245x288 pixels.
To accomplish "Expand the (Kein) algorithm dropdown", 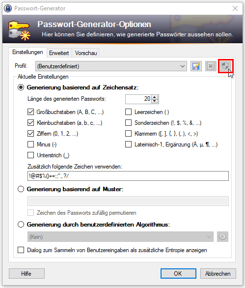I will click(120, 236).
